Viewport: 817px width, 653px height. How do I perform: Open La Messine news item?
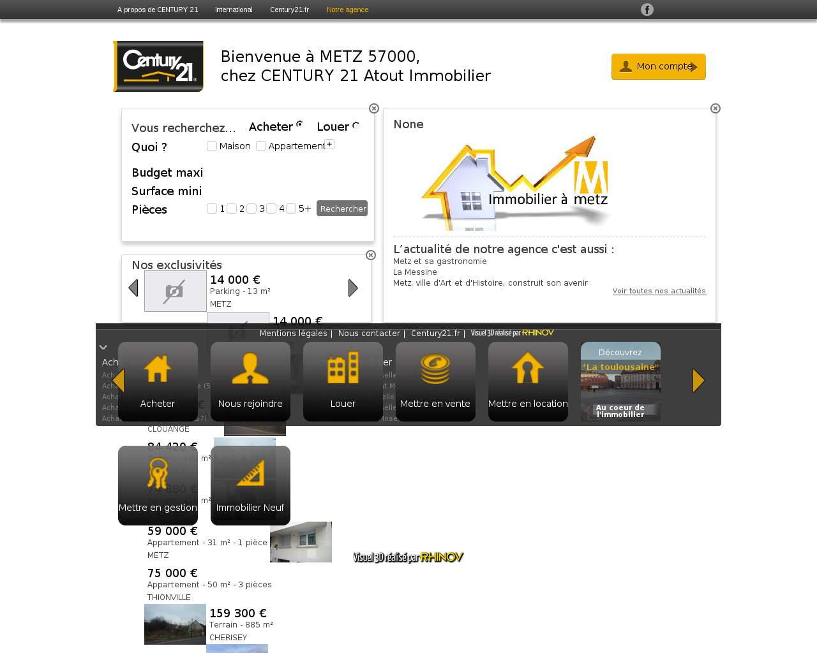click(415, 272)
